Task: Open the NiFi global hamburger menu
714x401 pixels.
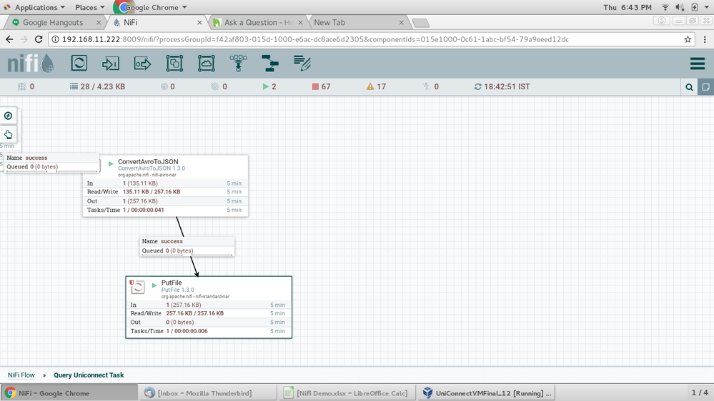Action: 698,64
